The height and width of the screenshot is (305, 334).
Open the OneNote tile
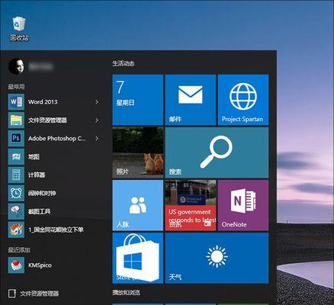click(x=243, y=205)
